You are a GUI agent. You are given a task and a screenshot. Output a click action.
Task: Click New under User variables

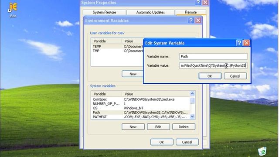(x=133, y=74)
